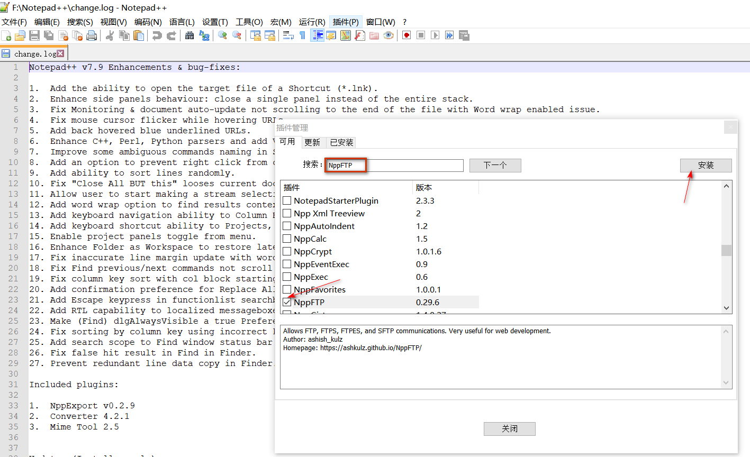Print the document using toolbar icon
Screen dimensions: 750x457
(x=92, y=35)
